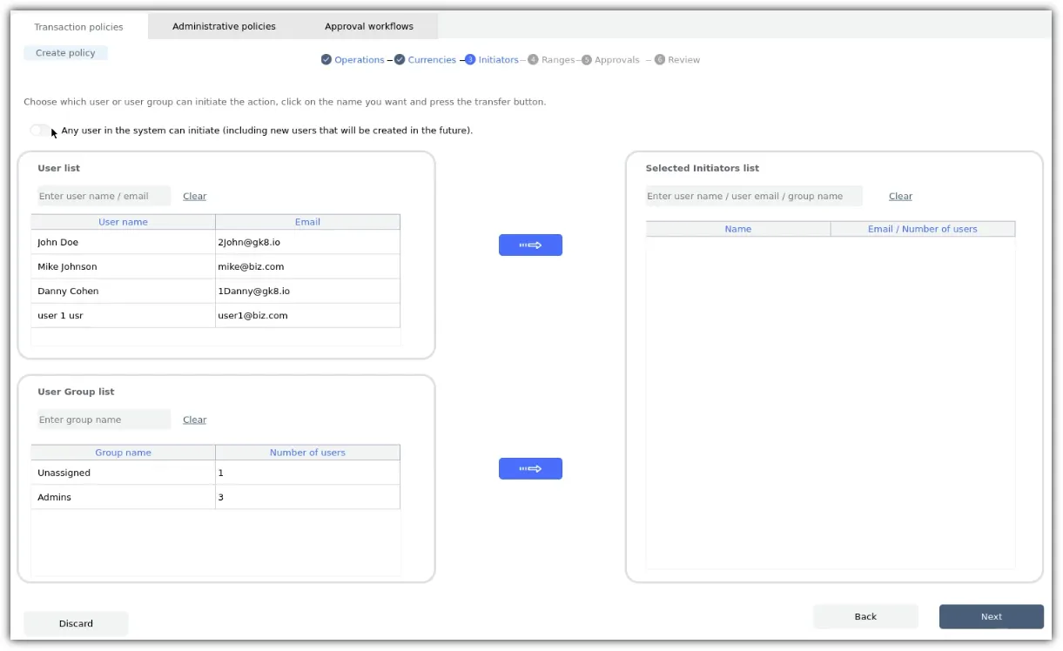The height and width of the screenshot is (651, 1063).
Task: Clear the User list search
Action: pos(195,197)
